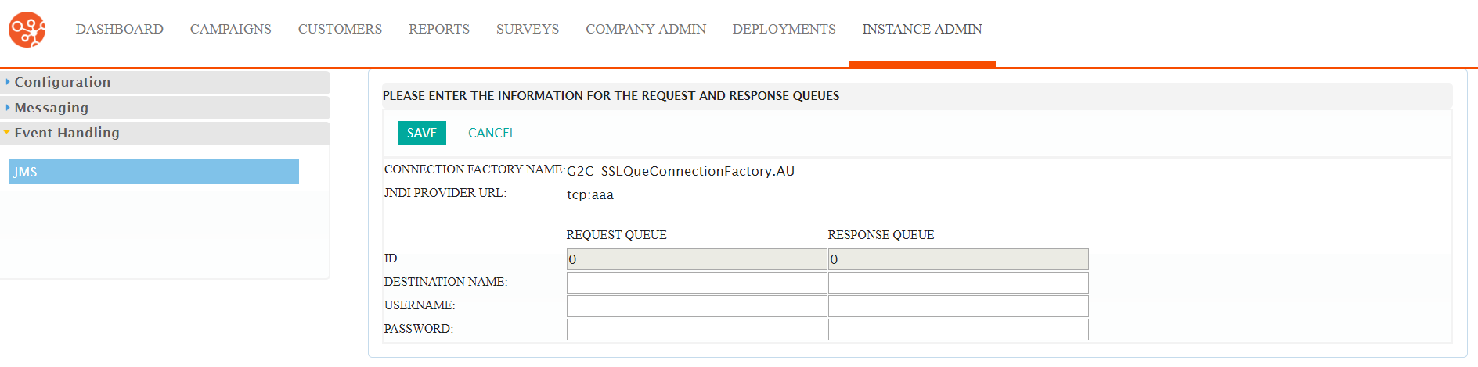The height and width of the screenshot is (367, 1478).
Task: Save the queue information
Action: pos(422,133)
